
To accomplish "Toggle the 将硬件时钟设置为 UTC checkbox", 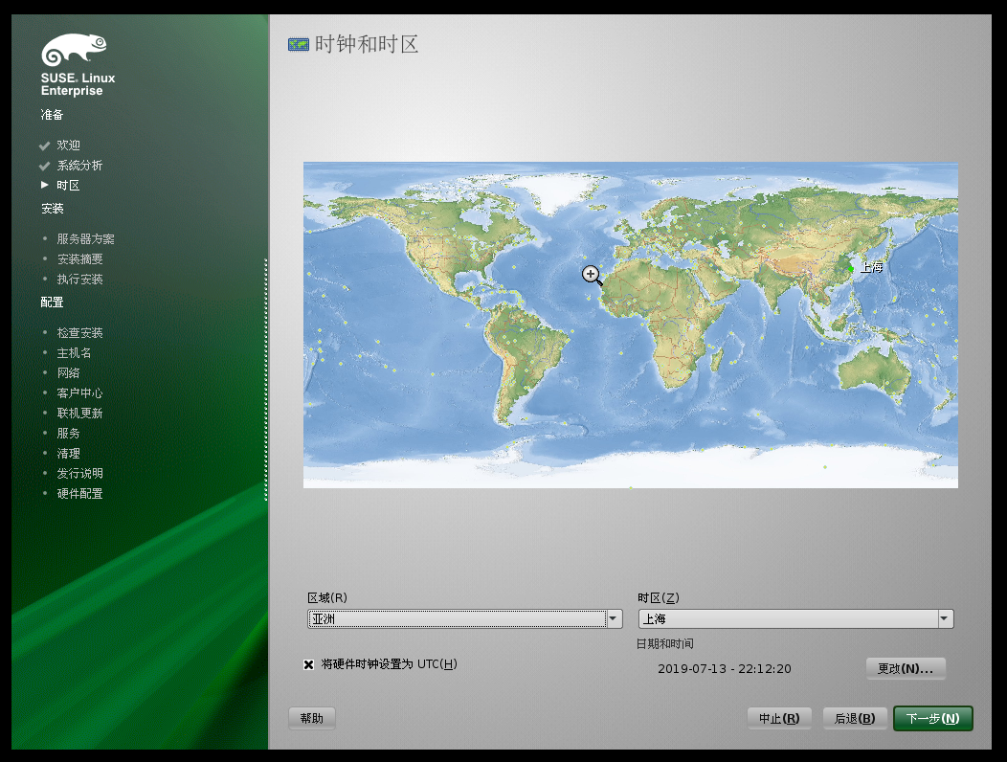I will tap(308, 662).
